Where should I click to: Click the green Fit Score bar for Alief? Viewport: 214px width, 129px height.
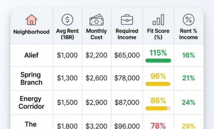(158, 60)
